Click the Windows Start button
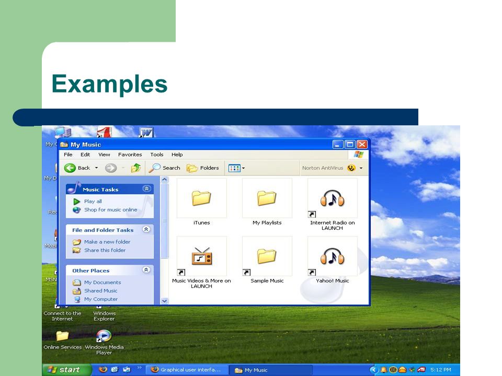This screenshot has height=376, width=502. 66,370
